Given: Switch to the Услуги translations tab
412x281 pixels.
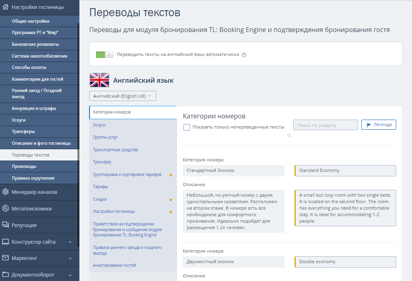Looking at the screenshot, I should (99, 125).
